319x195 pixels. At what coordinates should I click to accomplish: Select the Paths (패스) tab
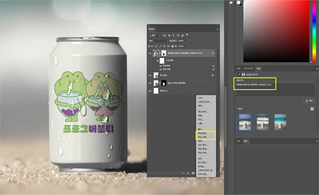[246, 141]
